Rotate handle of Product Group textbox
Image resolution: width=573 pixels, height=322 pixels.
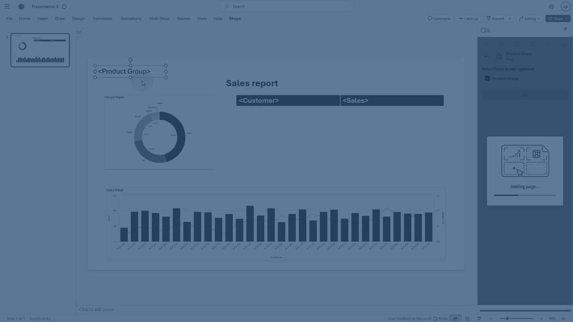130,59
